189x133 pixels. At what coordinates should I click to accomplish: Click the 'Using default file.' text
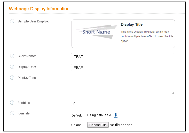click(99, 115)
